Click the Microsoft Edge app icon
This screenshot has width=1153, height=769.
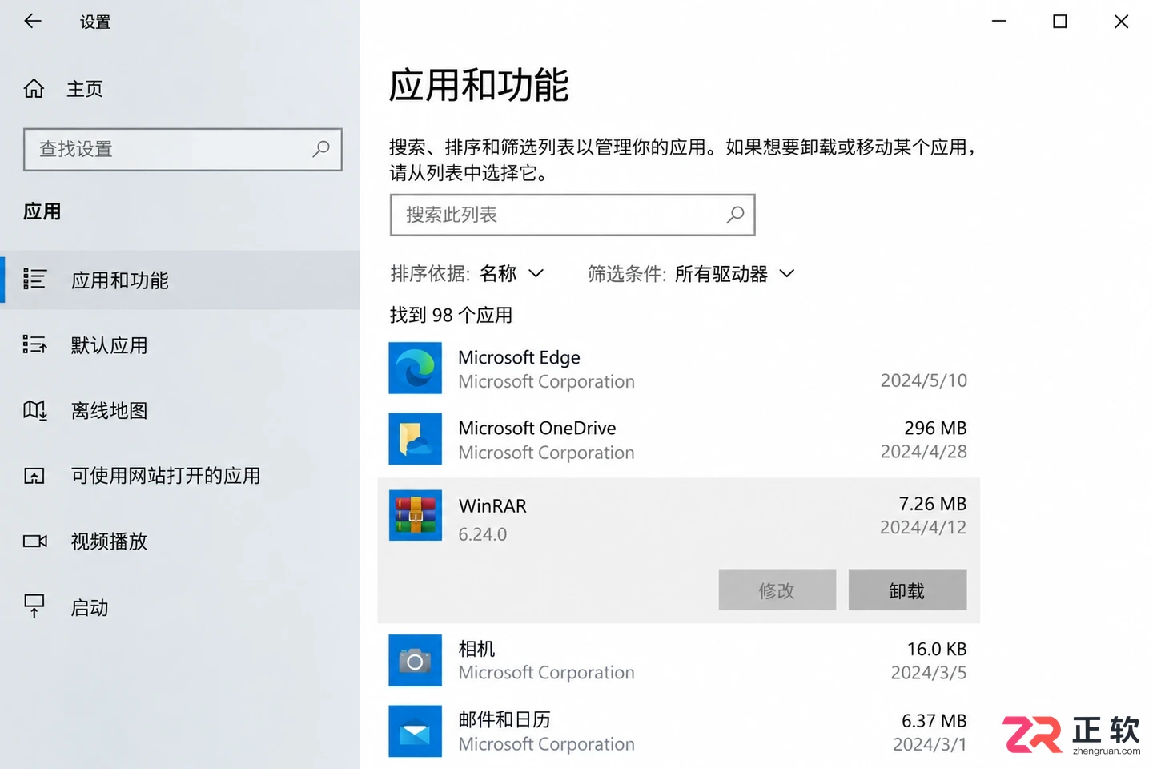[x=415, y=368]
